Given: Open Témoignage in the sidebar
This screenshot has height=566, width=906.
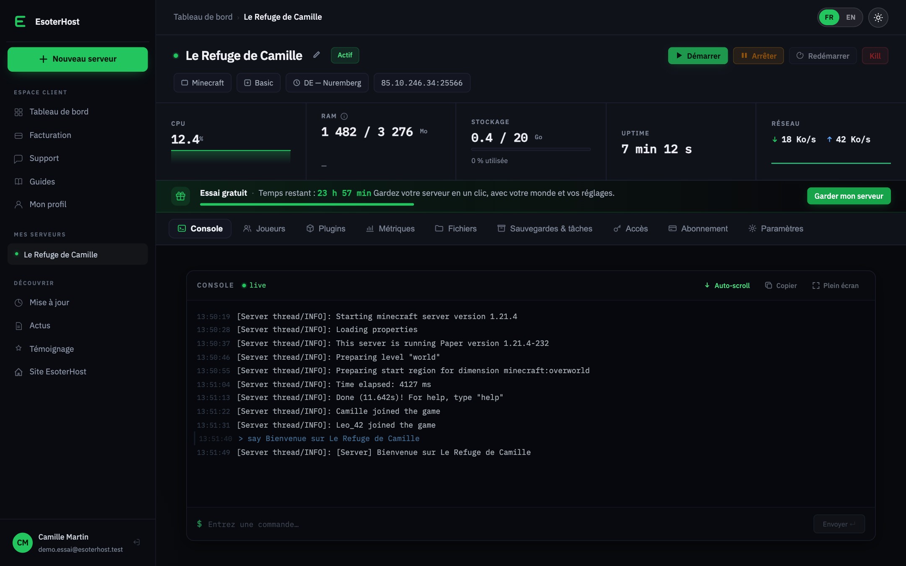Looking at the screenshot, I should click(x=78, y=349).
